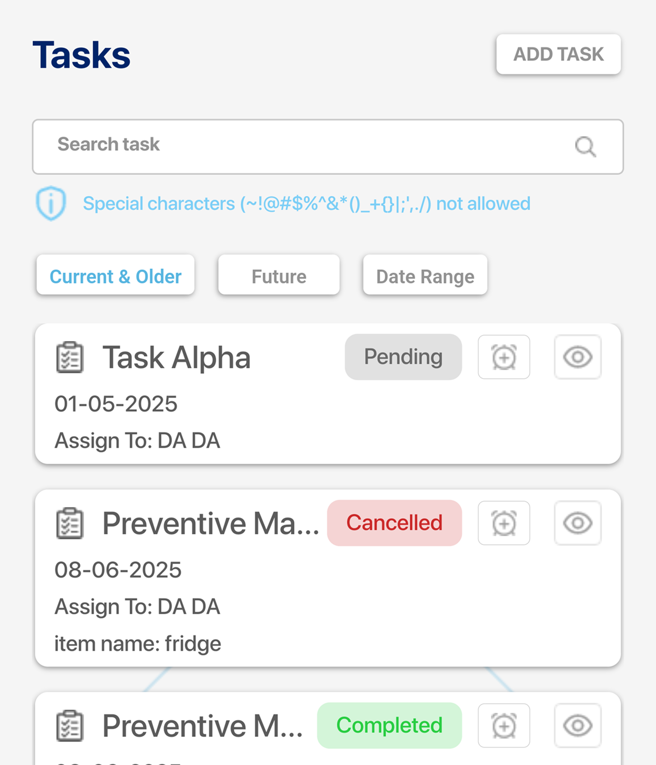Click the ADD TASK button
This screenshot has width=656, height=765.
tap(559, 54)
